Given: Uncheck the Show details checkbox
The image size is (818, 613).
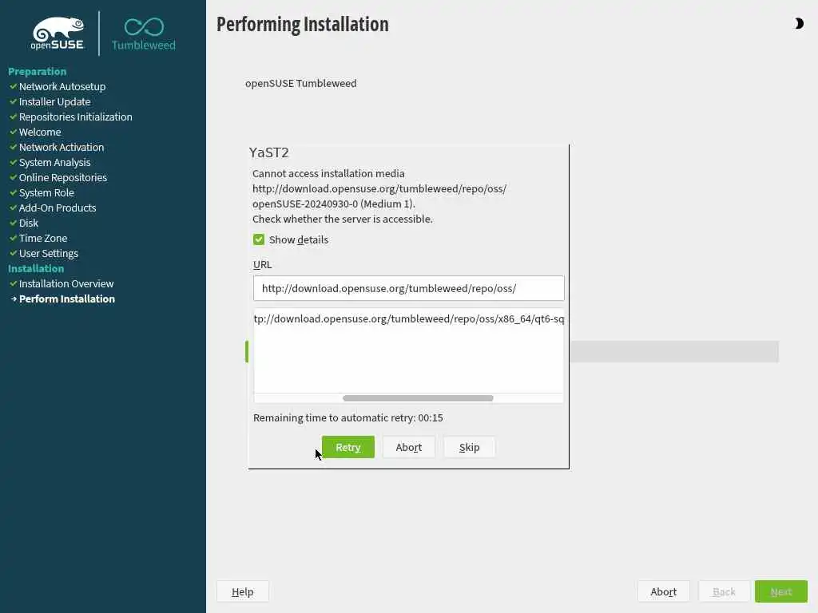Looking at the screenshot, I should (x=259, y=239).
